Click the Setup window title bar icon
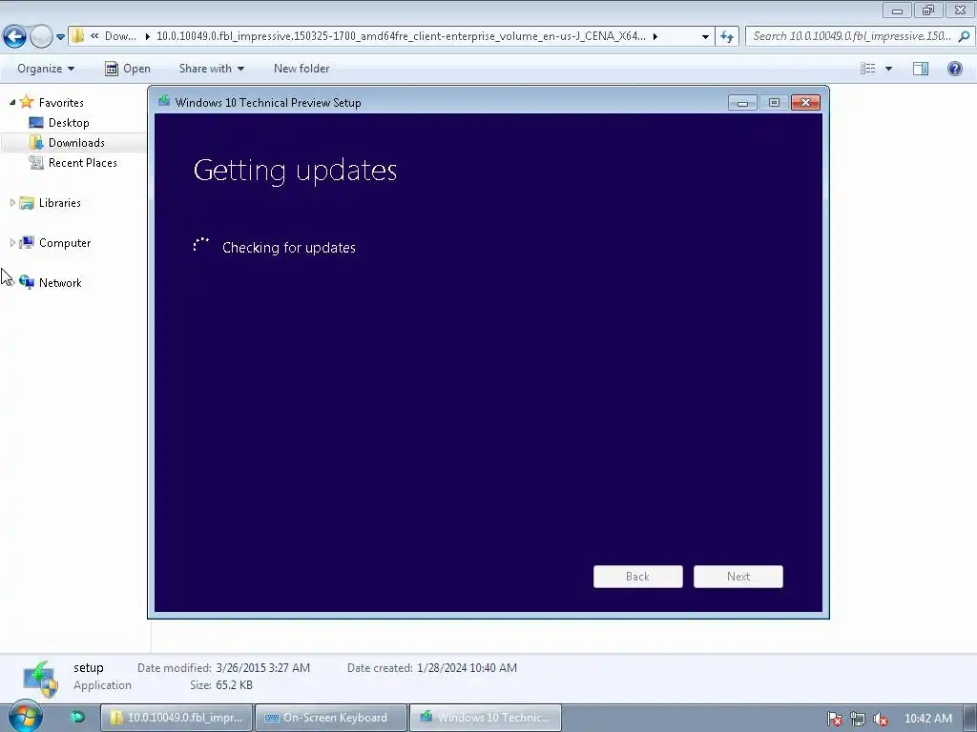This screenshot has width=977, height=732. click(164, 101)
